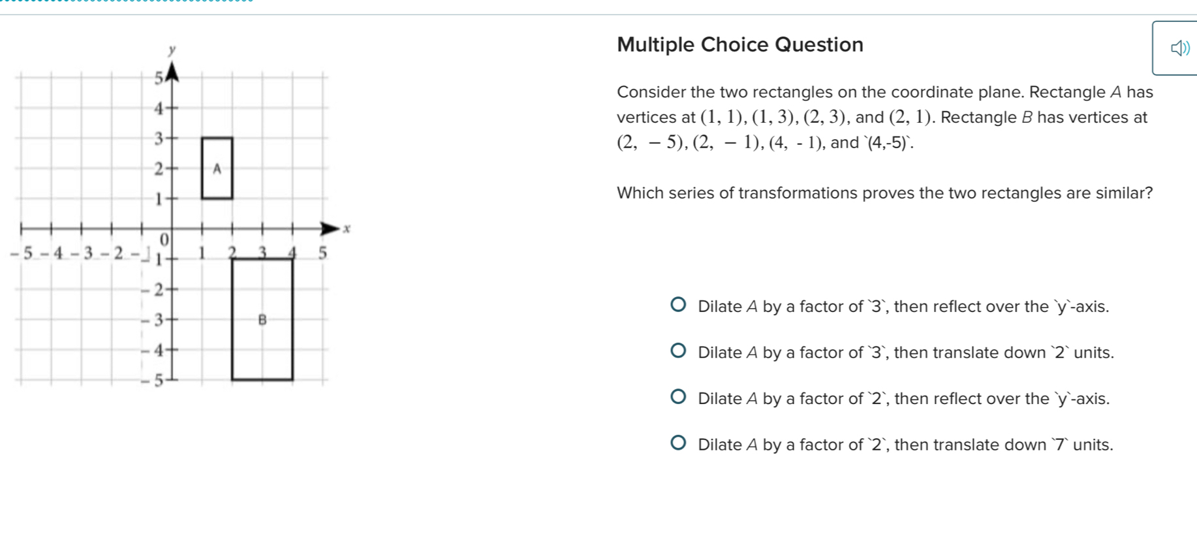Select radio for dilate 2, translate down 7

(x=679, y=443)
